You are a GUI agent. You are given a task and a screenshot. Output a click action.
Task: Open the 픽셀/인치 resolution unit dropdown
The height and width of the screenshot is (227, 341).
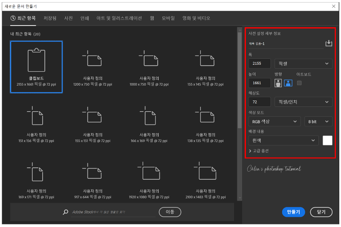(303, 102)
